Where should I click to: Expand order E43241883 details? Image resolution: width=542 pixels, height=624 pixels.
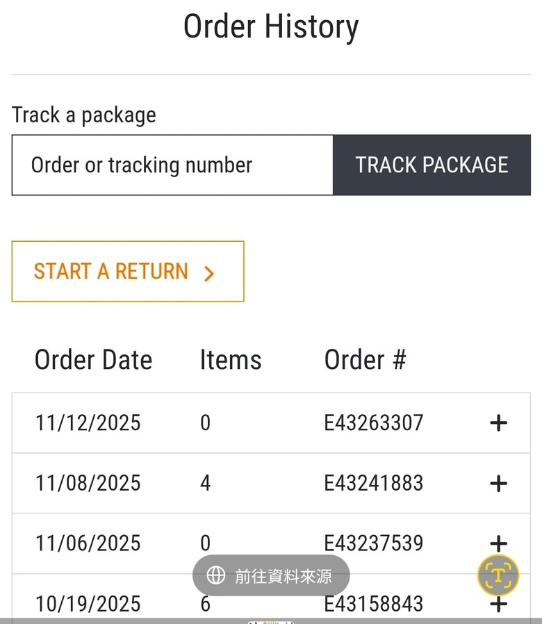[x=498, y=483]
